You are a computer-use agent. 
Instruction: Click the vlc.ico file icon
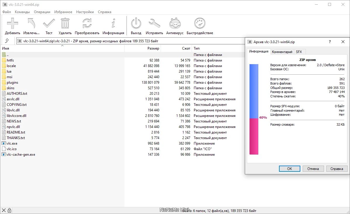4,149
